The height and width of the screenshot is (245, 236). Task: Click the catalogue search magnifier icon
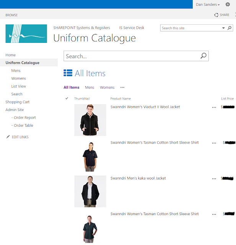pyautogui.click(x=203, y=56)
